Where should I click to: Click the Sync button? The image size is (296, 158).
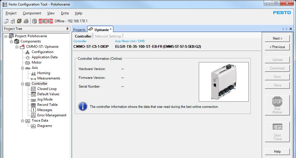coord(277,77)
